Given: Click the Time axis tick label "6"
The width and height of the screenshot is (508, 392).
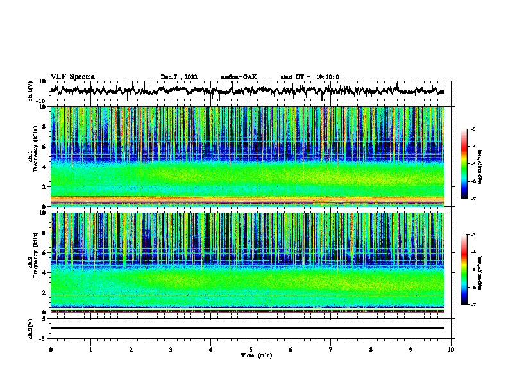Looking at the screenshot, I should click(x=291, y=350).
